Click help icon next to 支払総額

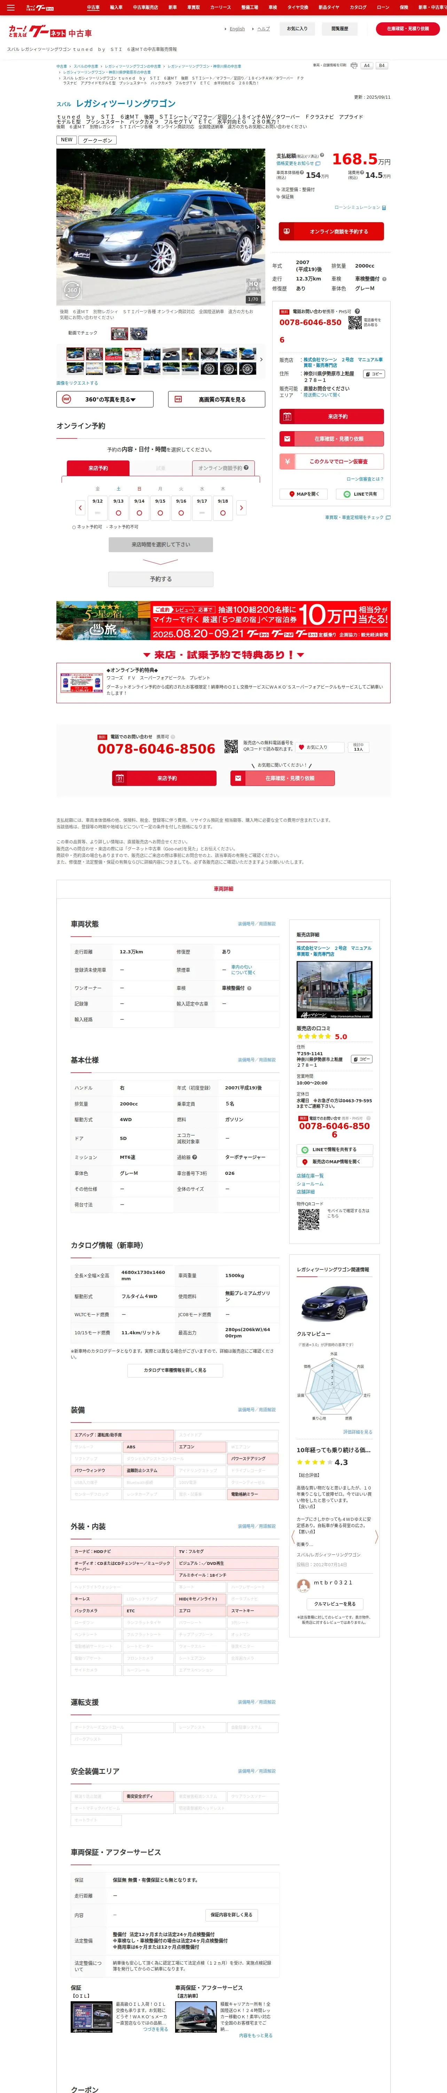(x=322, y=155)
